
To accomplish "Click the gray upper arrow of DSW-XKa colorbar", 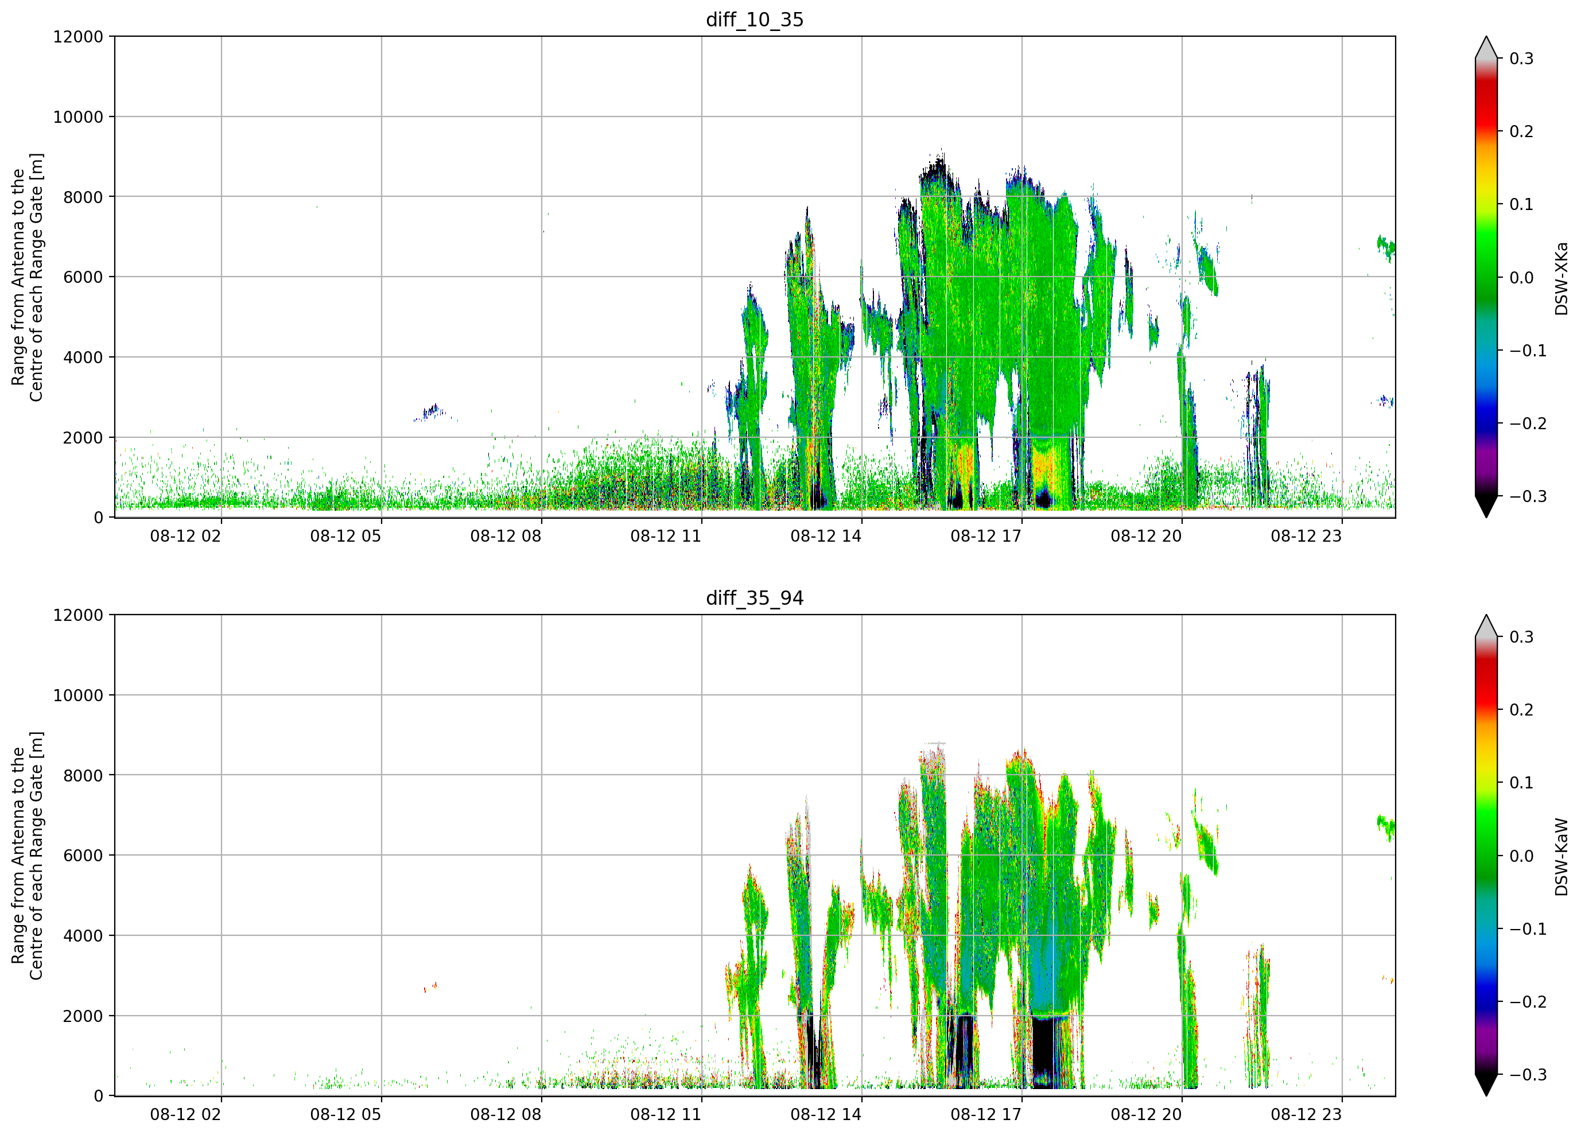I will tap(1486, 49).
